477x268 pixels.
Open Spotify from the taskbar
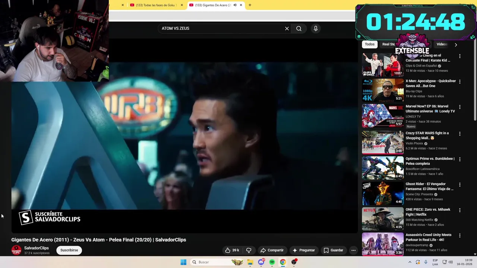(272, 262)
